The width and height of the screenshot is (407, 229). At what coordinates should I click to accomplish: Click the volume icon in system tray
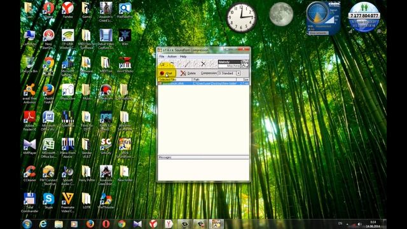(x=359, y=224)
